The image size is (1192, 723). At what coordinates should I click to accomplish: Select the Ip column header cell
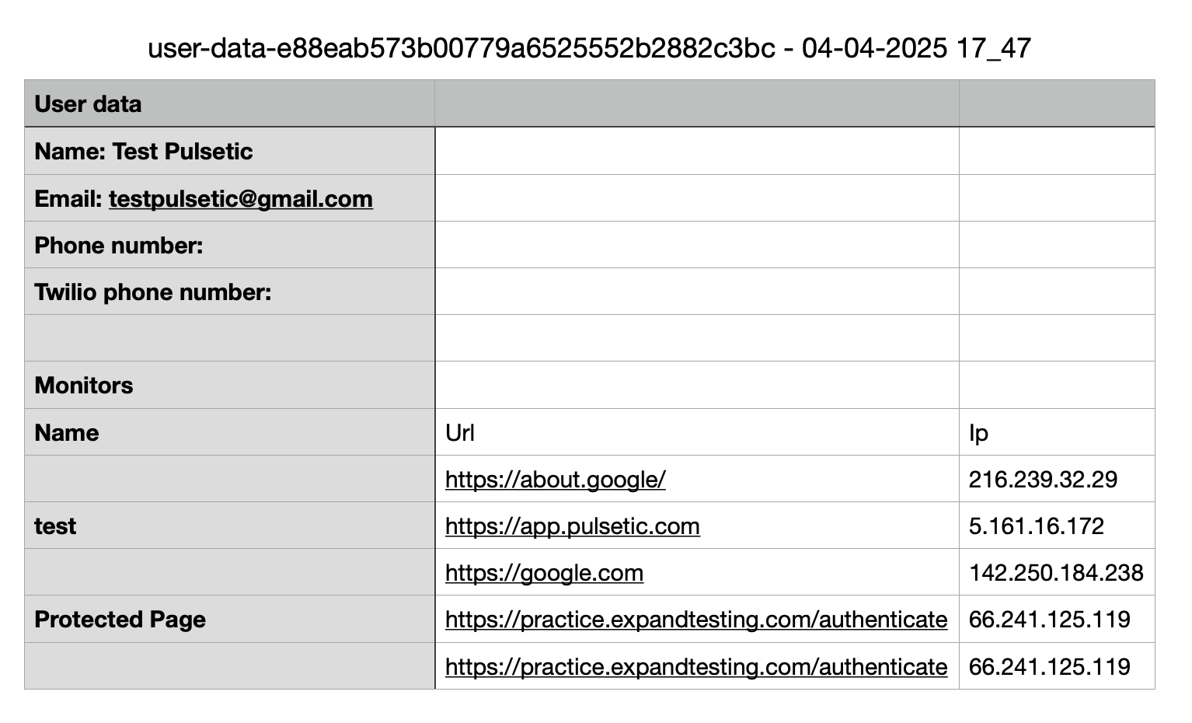1057,432
